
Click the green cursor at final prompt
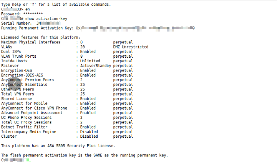coord(28,160)
